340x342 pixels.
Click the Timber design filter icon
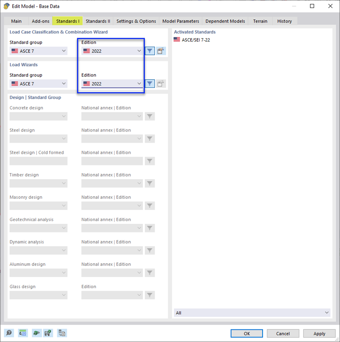tap(150, 183)
